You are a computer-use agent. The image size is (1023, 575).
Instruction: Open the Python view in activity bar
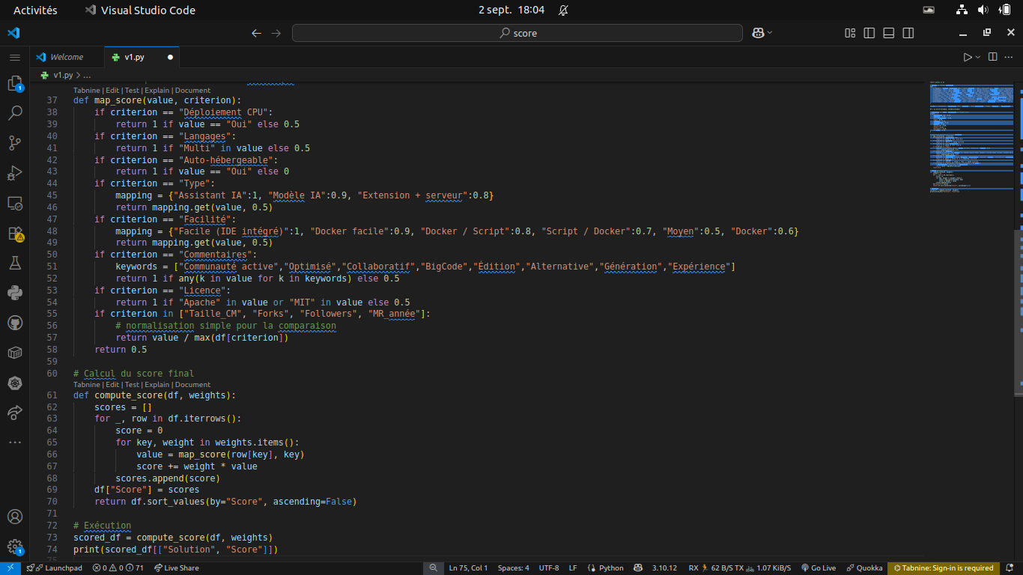(x=15, y=293)
